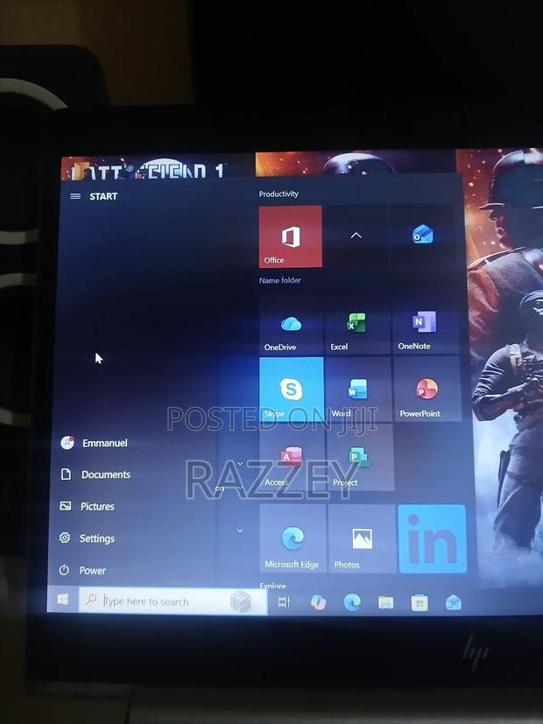
Task: Launch PowerPoint tile
Action: click(x=427, y=390)
